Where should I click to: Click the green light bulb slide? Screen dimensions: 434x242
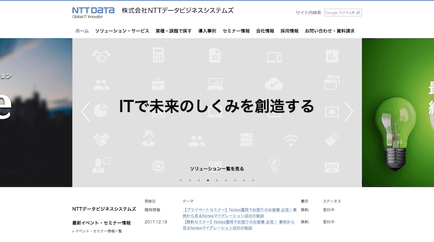pos(398,113)
